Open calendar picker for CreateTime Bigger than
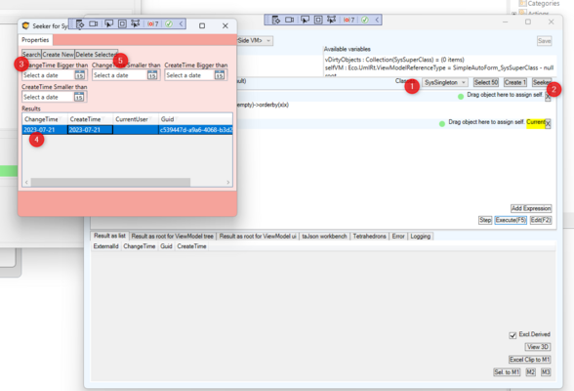 coord(220,75)
